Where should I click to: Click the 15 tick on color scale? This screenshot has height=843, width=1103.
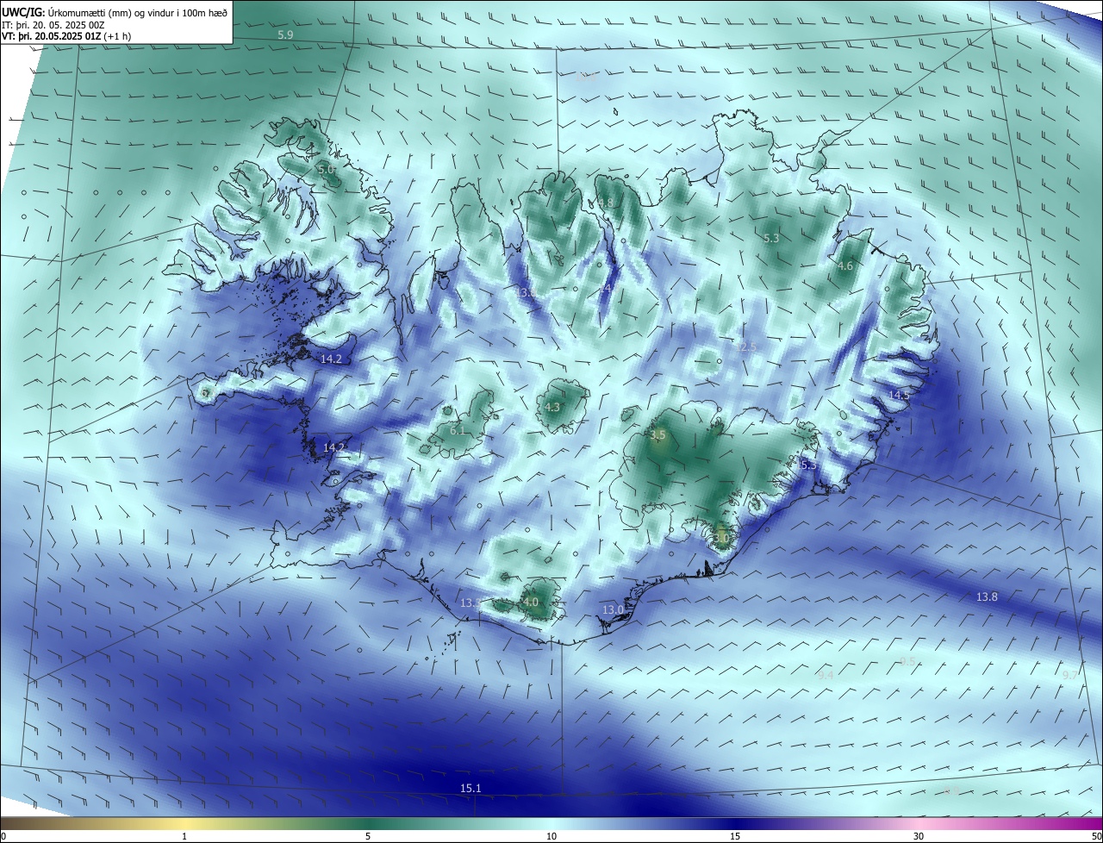click(x=735, y=836)
